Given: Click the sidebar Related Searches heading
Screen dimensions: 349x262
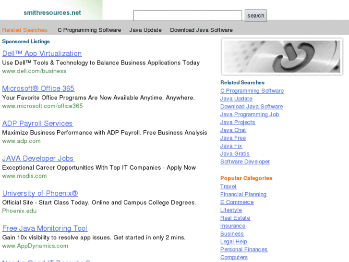Looking at the screenshot, I should [x=242, y=83].
